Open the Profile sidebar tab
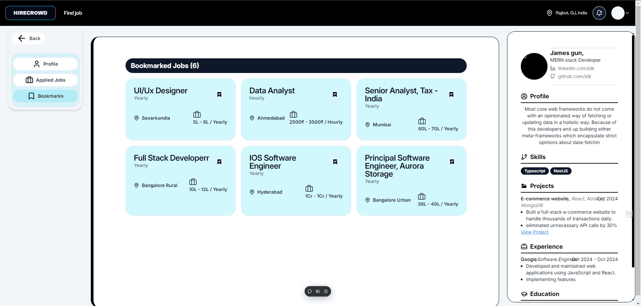Screen dimensions: 641x306 (x=45, y=64)
